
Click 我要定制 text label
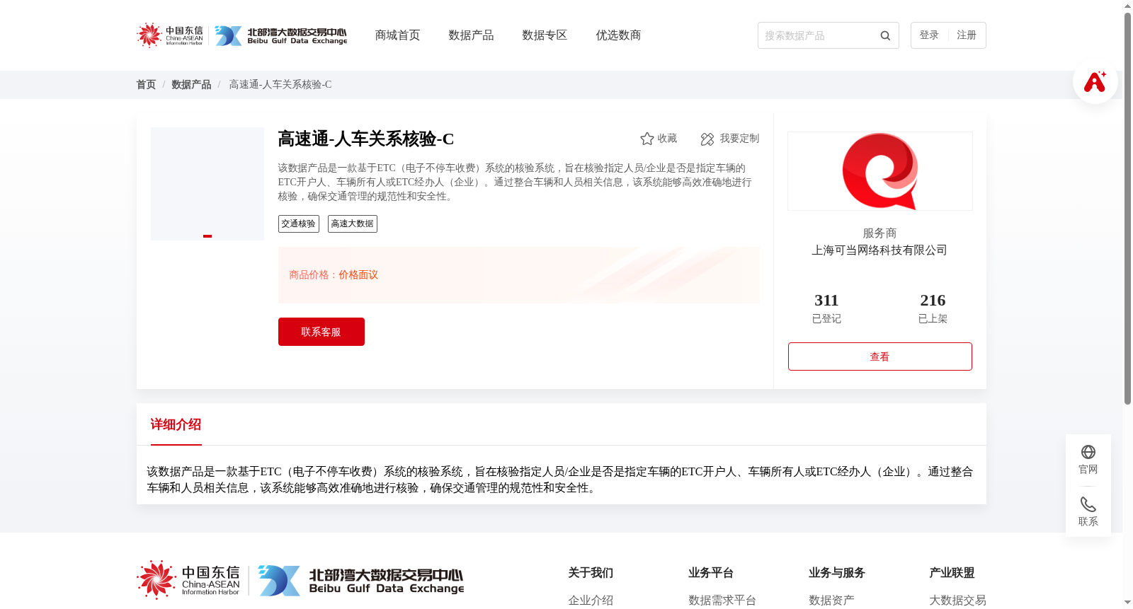739,139
